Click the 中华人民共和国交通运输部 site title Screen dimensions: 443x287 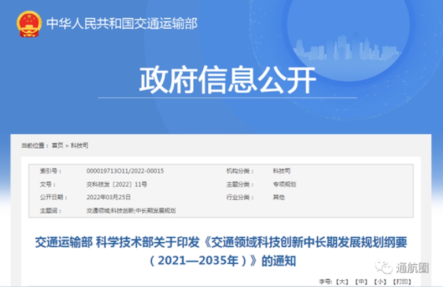point(122,23)
